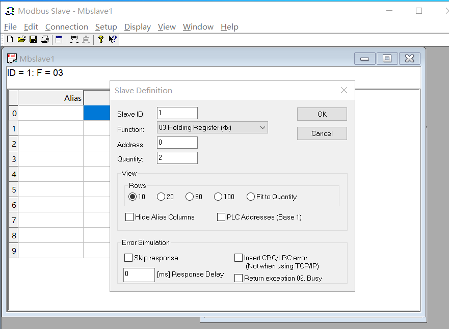Image resolution: width=449 pixels, height=329 pixels.
Task: Click the slave definition window toolbar icon
Action: (59, 39)
